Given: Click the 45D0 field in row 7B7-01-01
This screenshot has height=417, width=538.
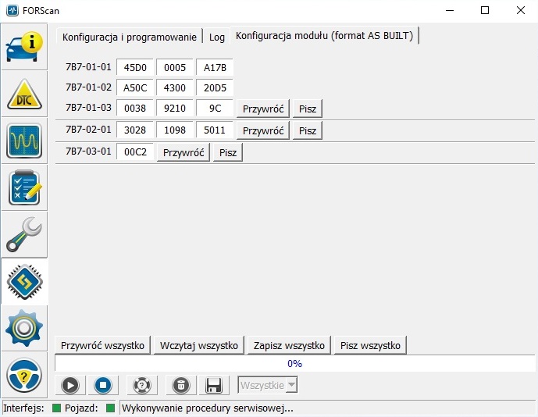Looking at the screenshot, I should (x=135, y=67).
